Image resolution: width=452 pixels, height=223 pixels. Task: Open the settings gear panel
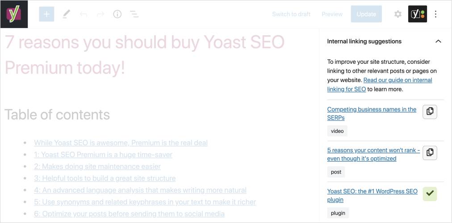[x=398, y=14]
